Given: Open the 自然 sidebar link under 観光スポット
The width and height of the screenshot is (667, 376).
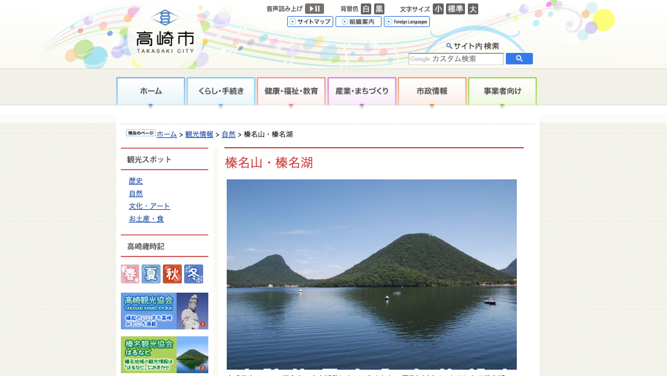Looking at the screenshot, I should [136, 193].
